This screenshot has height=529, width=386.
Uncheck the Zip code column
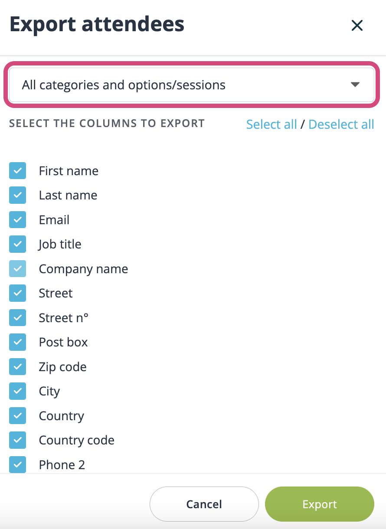click(17, 366)
